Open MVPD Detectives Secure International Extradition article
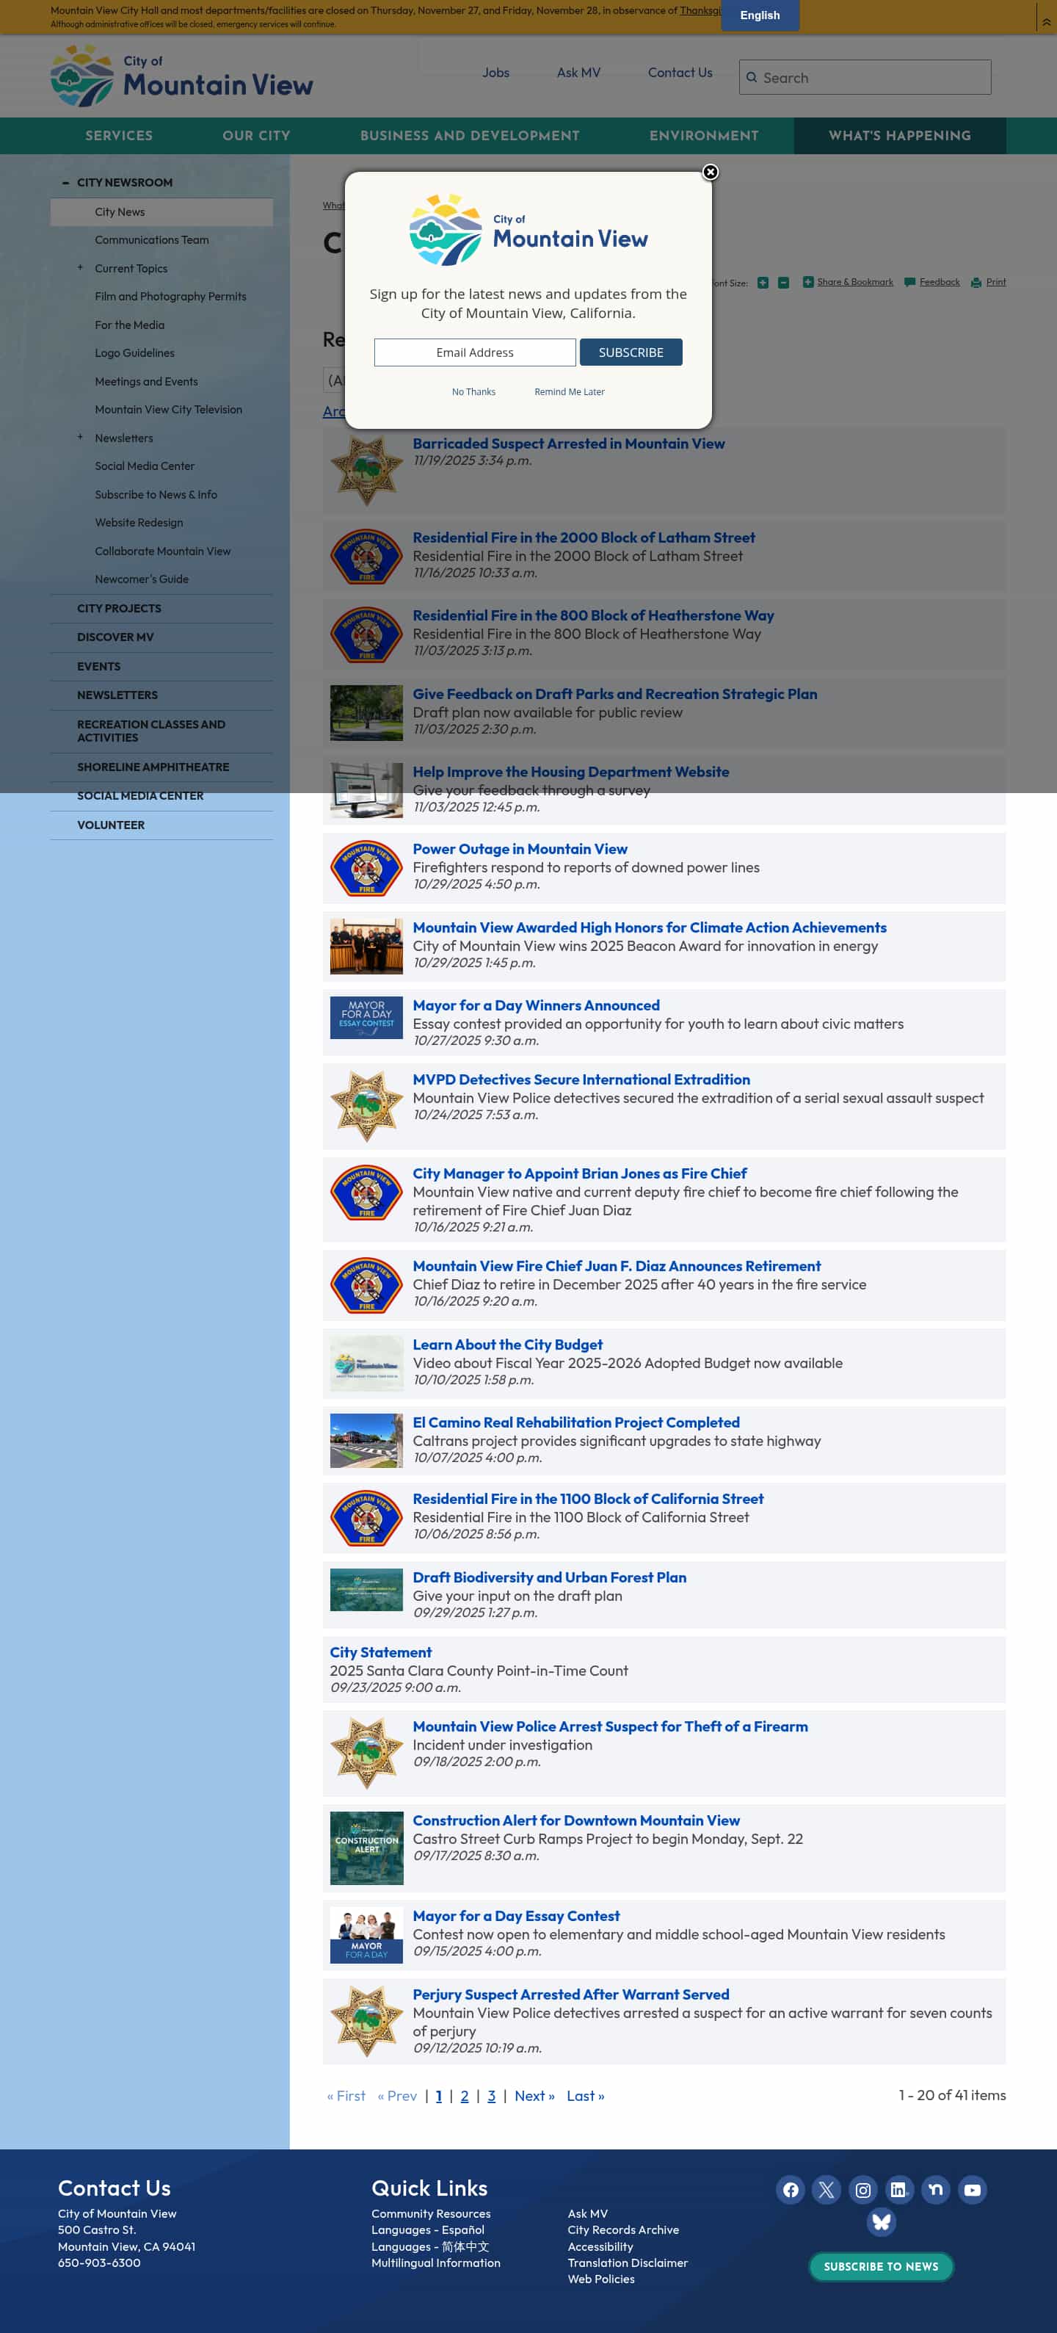 581,1079
